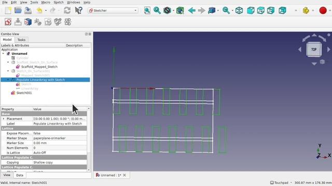
Task: Open the zoom tool dropdown arrow
Action: pyautogui.click(x=232, y=10)
